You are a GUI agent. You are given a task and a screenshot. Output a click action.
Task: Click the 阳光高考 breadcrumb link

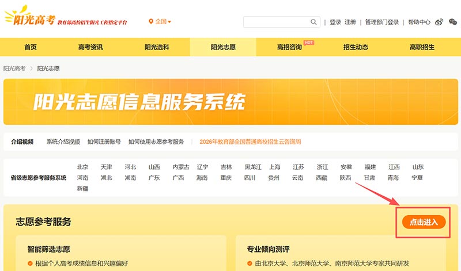pyautogui.click(x=14, y=68)
